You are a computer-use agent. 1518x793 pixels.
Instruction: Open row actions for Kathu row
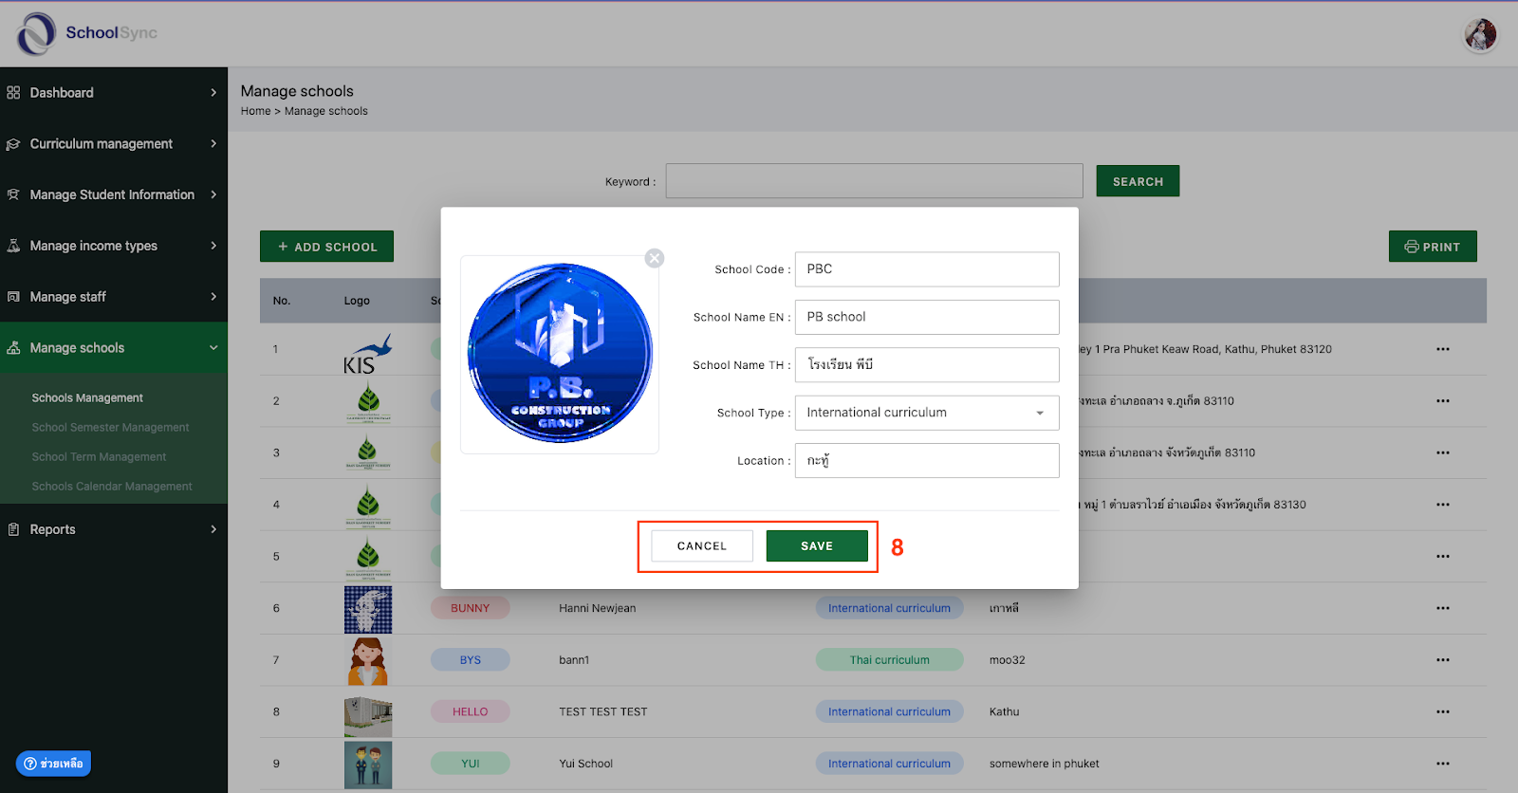1443,711
